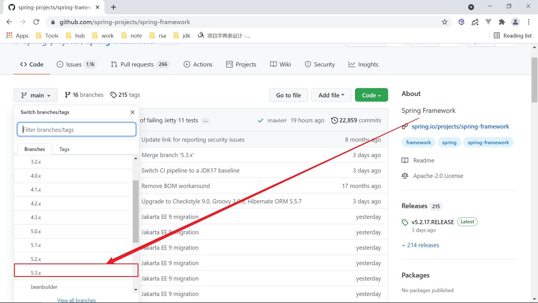Open commit hash 958eb0f
Image resolution: width=538 pixels, height=303 pixels.
(277, 121)
